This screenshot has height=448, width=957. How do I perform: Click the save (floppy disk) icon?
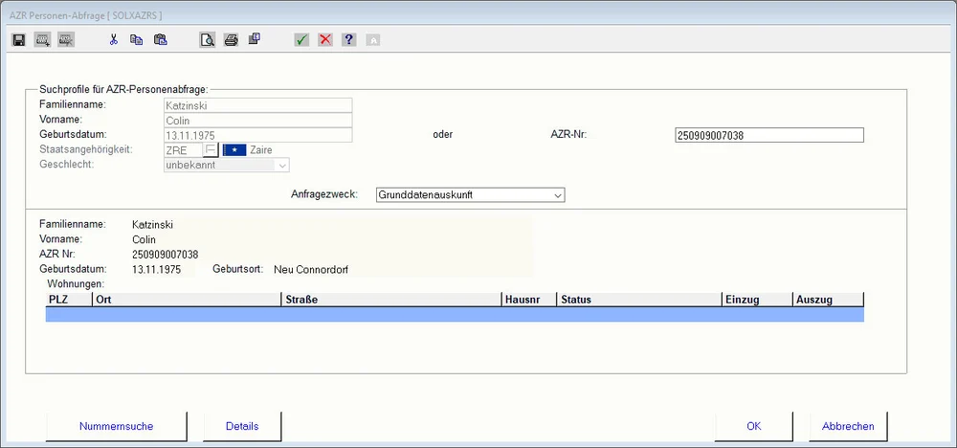[x=18, y=40]
